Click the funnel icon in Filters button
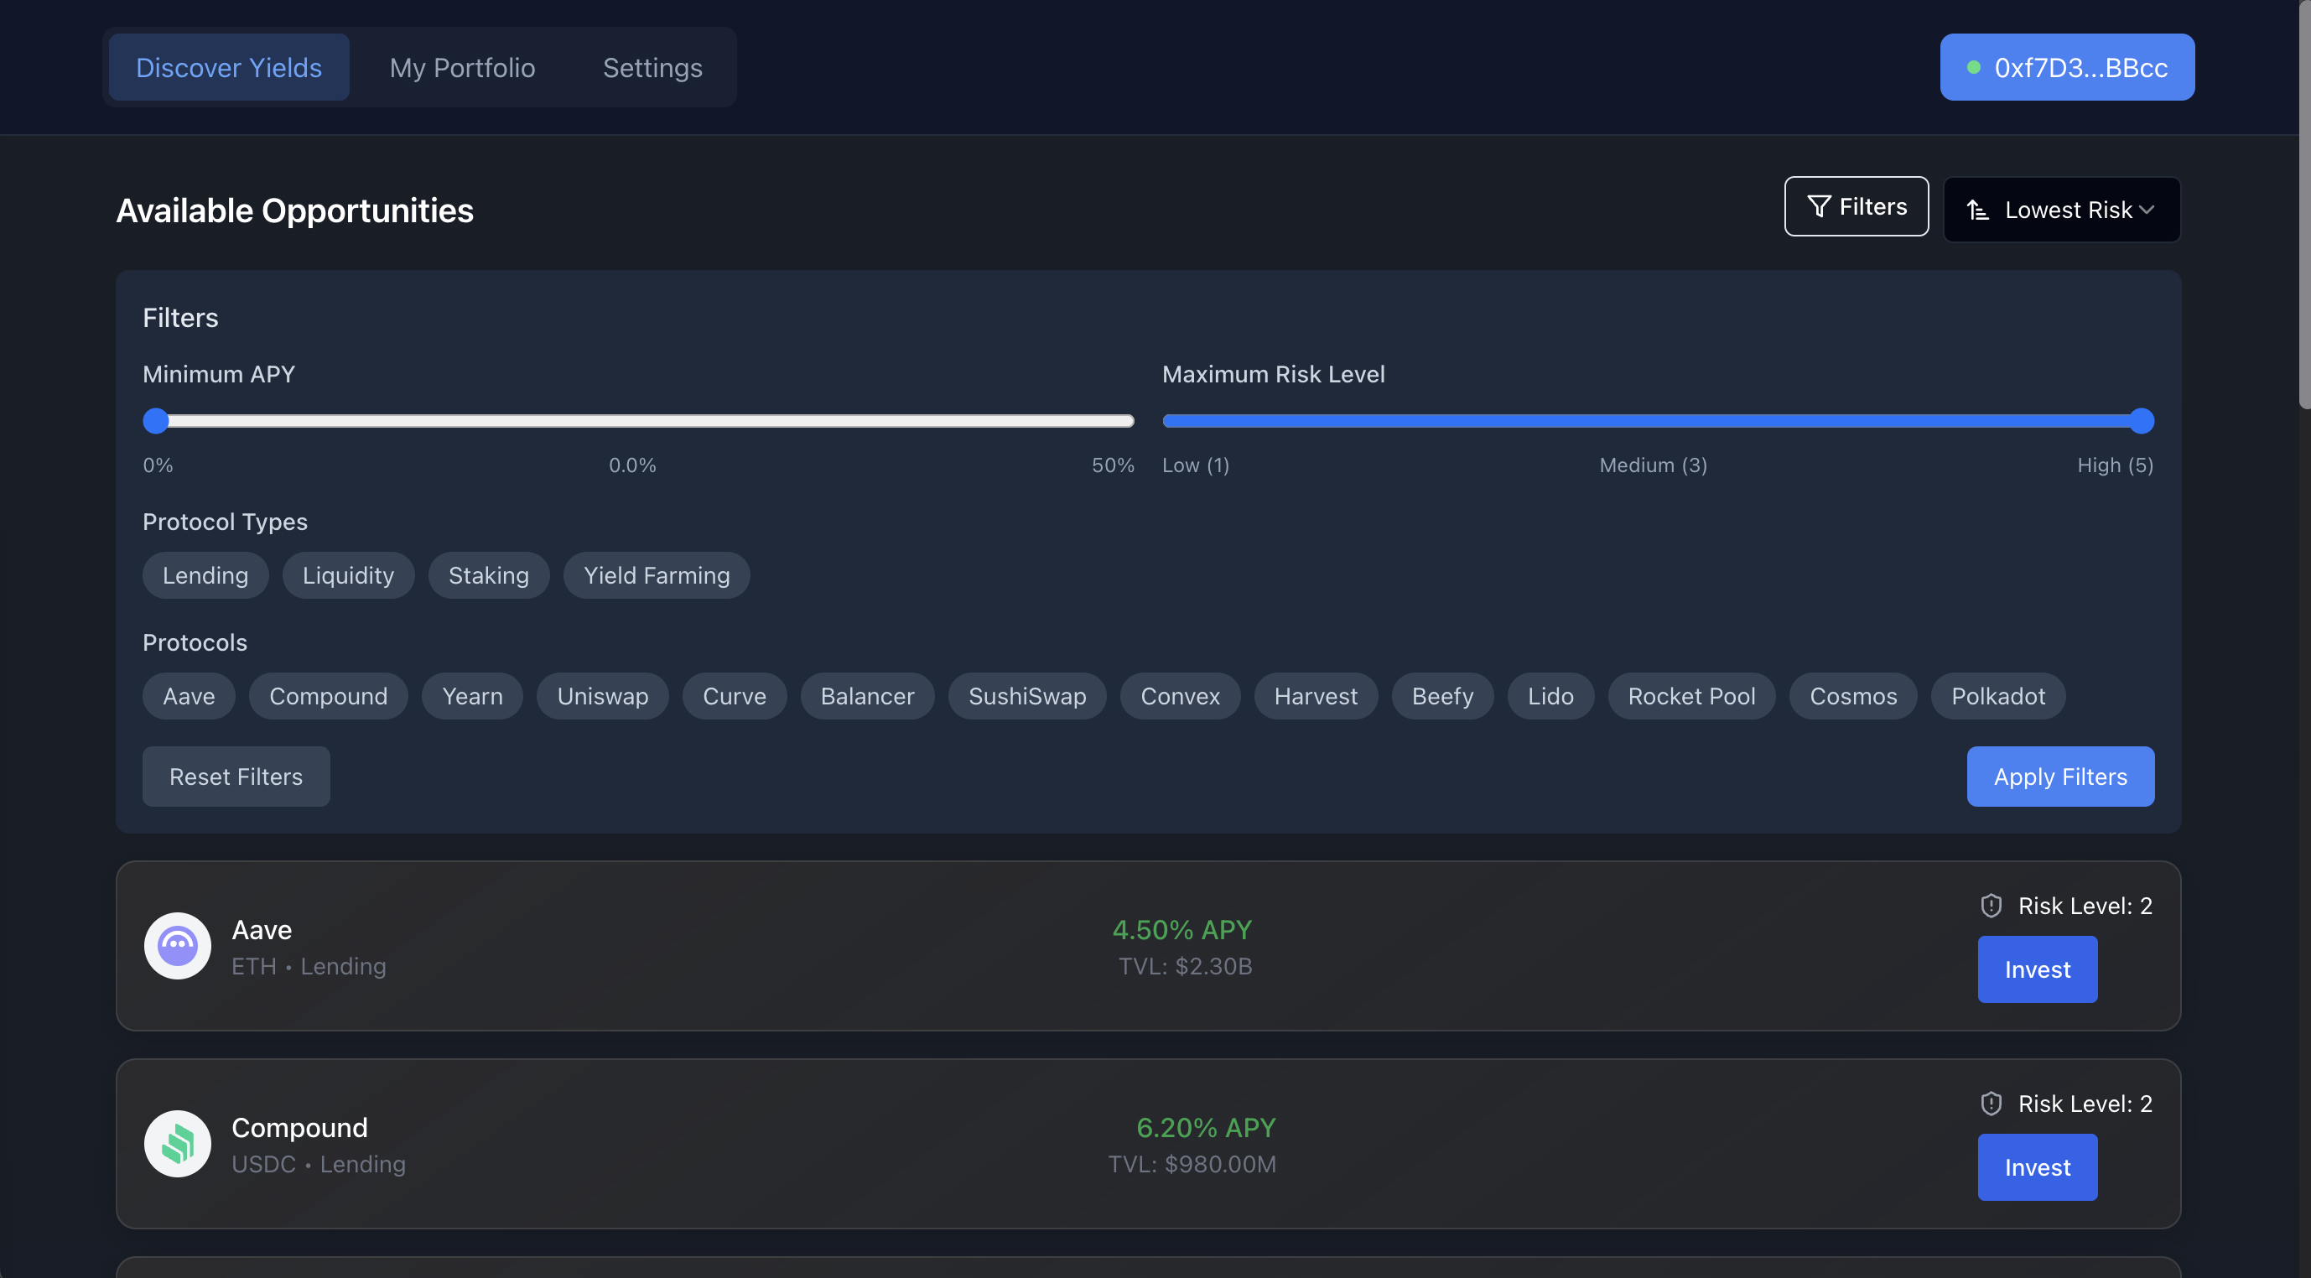Screen dimensions: 2311x1278 1819,206
